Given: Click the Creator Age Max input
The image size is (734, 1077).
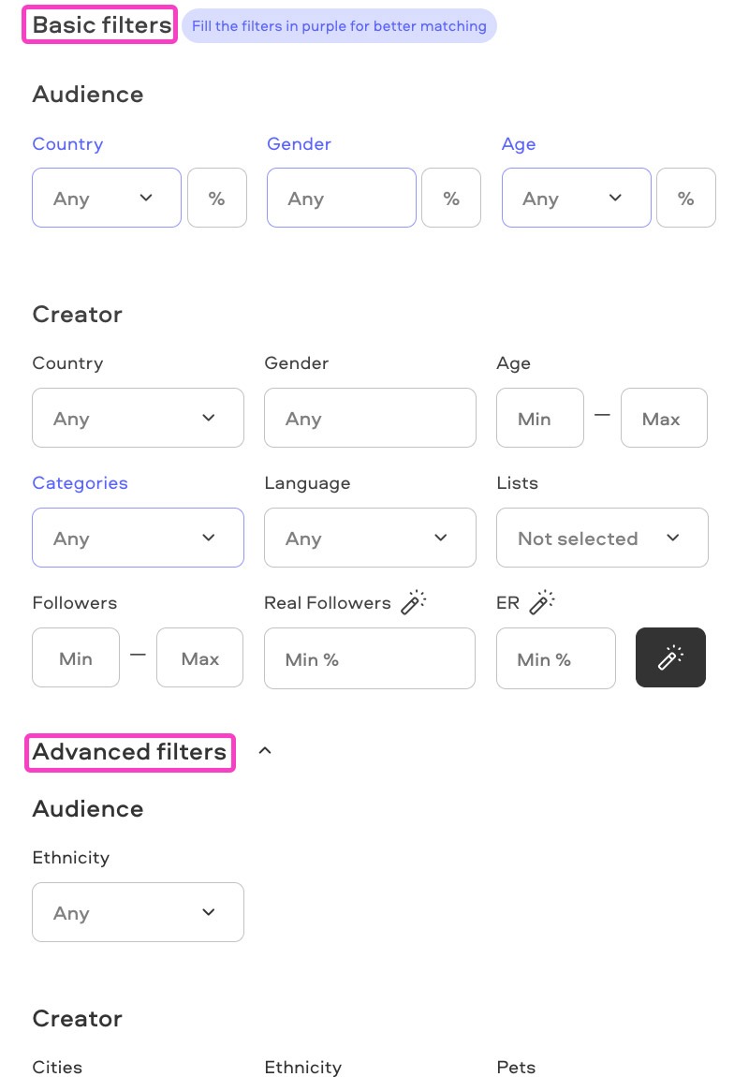Looking at the screenshot, I should point(664,418).
